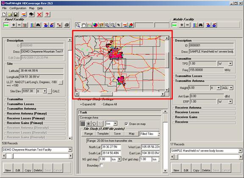244x178 pixels.
Task: Click the zoom in magnifier icon
Action: (107, 25)
